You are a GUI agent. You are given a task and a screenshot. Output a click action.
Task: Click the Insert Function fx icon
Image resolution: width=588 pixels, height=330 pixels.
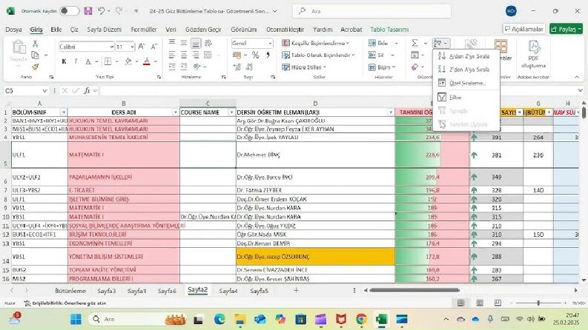87,91
